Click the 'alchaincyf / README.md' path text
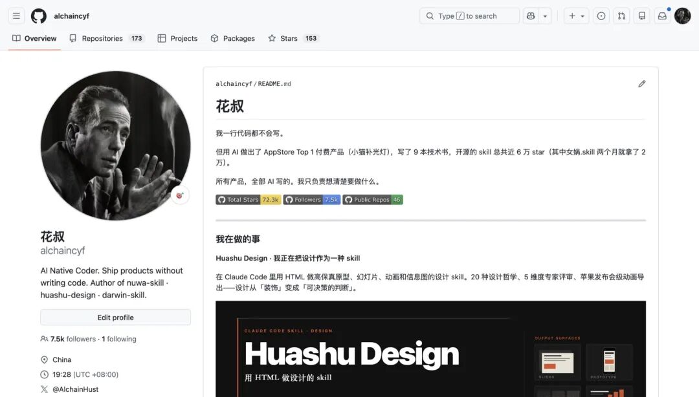This screenshot has width=699, height=397. coord(253,84)
